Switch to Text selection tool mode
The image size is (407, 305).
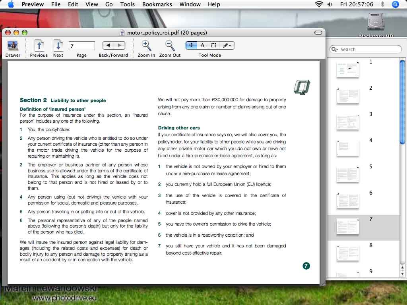click(x=202, y=45)
